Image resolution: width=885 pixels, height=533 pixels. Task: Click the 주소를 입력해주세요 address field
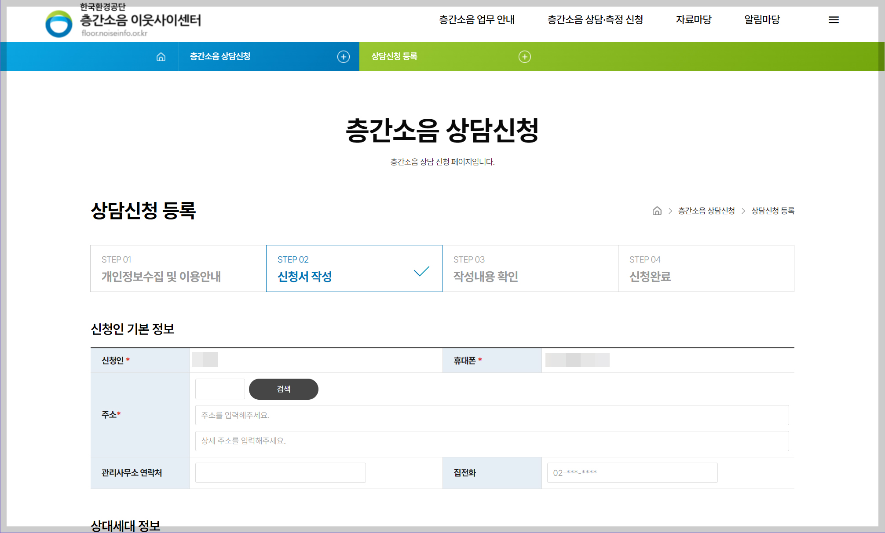[491, 415]
